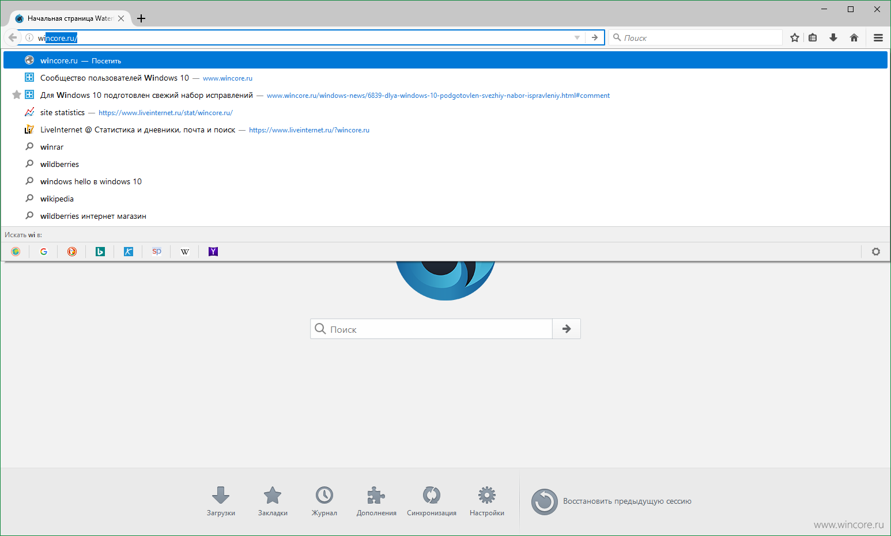Open search settings gear in suggestions panel
Screen dimensions: 891x536
coord(876,252)
